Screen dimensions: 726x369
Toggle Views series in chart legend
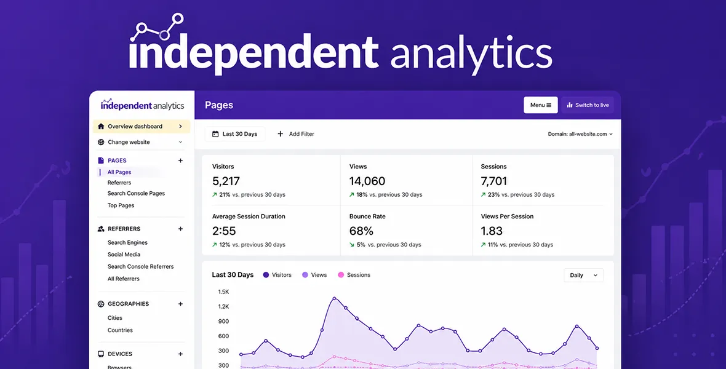(314, 275)
